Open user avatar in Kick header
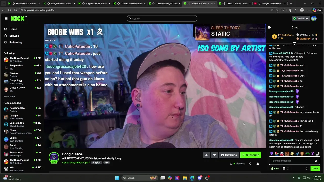This screenshot has width=324, height=182. pyautogui.click(x=314, y=18)
